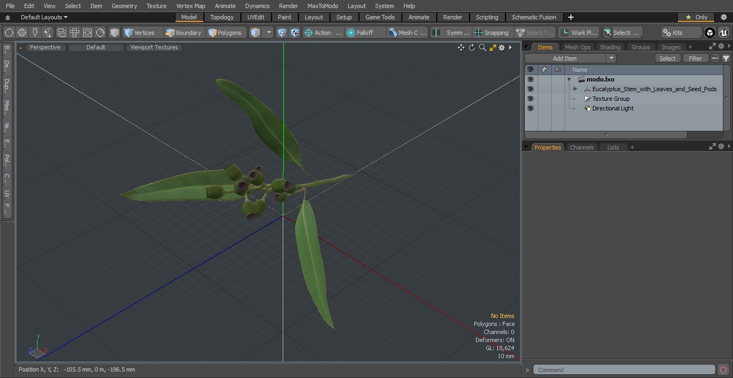Screen dimensions: 733x378
Task: Maximize viewport with the yellow arrows icon
Action: point(493,48)
